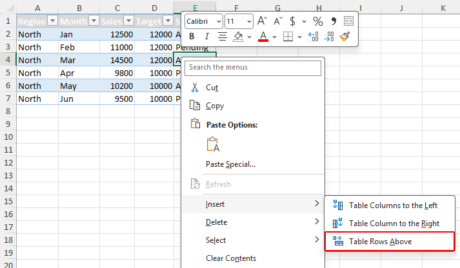The width and height of the screenshot is (460, 268).
Task: Apply the red font color button
Action: tap(263, 37)
